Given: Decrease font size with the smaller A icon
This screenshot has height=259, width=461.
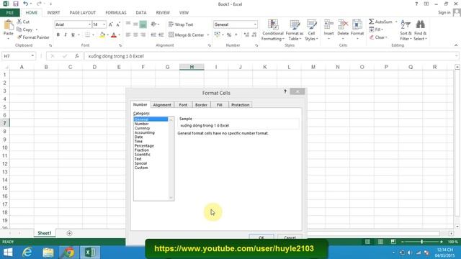Looking at the screenshot, I should tap(118, 24).
